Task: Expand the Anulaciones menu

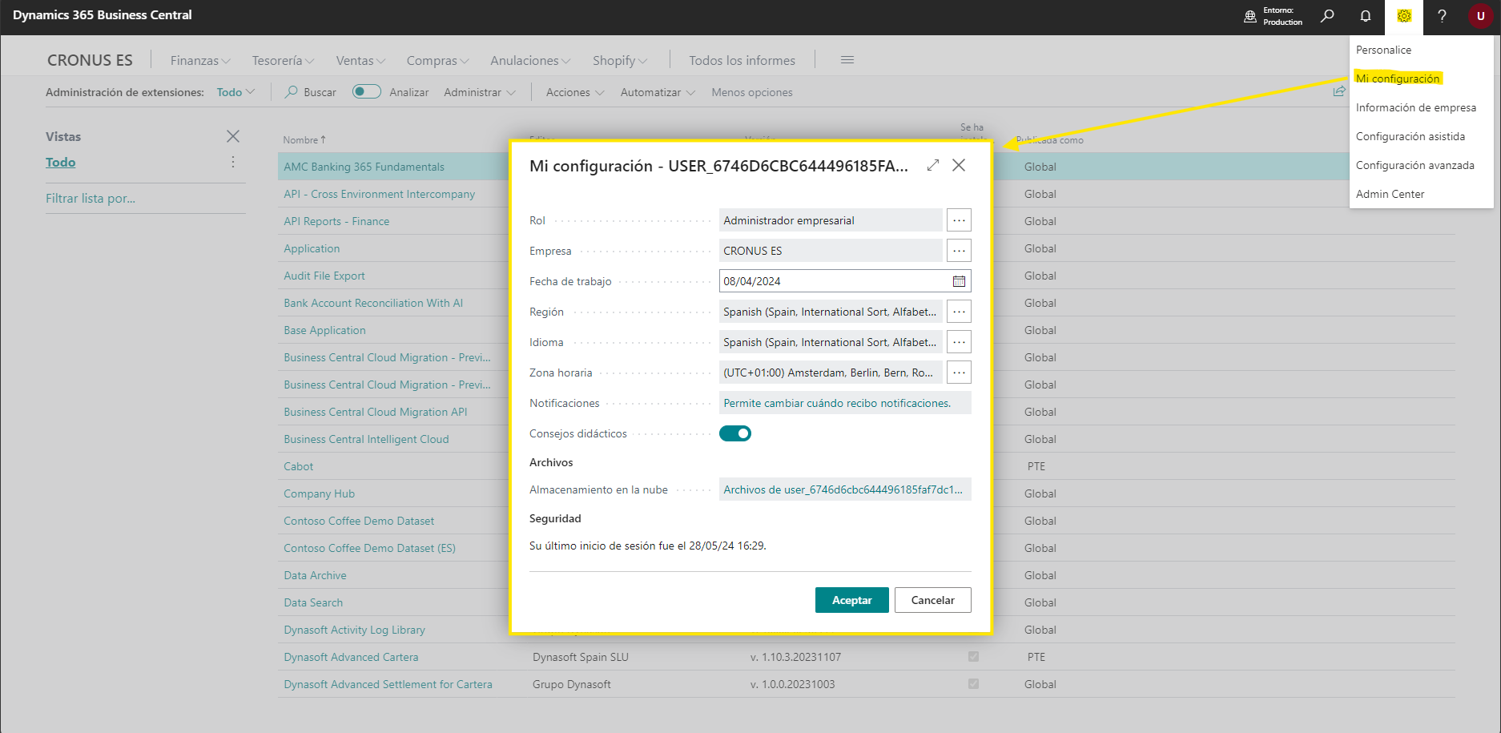Action: (530, 61)
